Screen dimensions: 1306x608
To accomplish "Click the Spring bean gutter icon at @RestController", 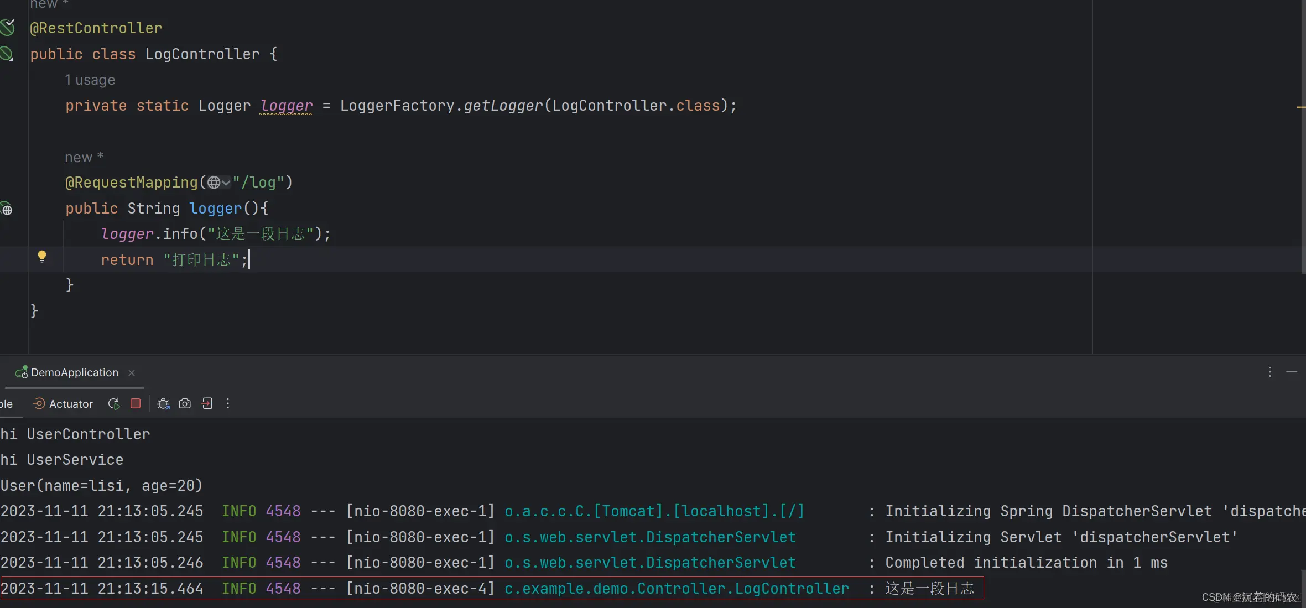I will pos(7,27).
